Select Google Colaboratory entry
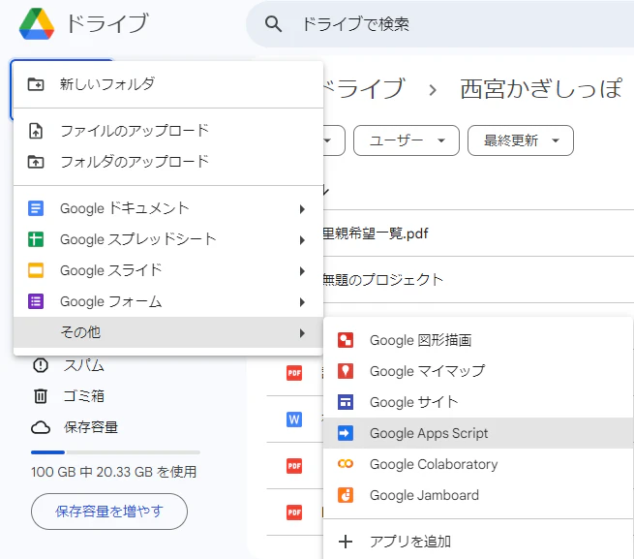 478,464
